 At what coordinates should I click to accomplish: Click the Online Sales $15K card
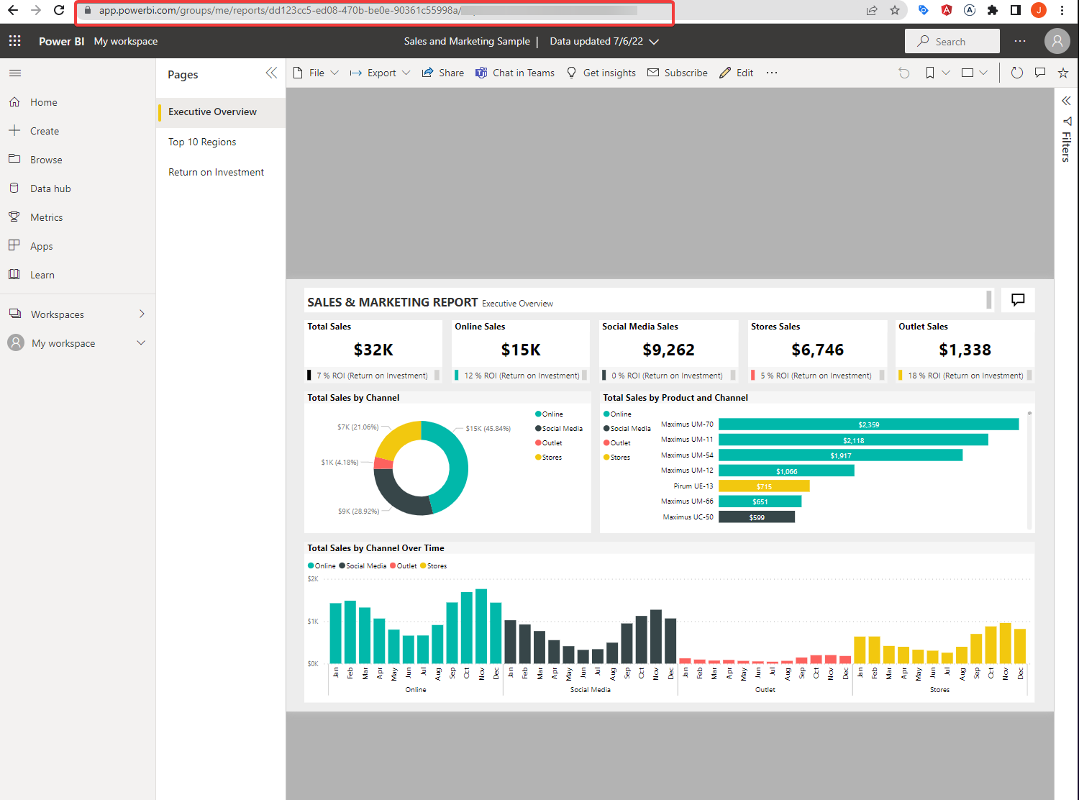coord(521,350)
